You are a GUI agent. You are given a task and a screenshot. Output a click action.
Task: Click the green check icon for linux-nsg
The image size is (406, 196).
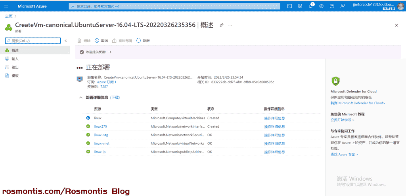88,135
